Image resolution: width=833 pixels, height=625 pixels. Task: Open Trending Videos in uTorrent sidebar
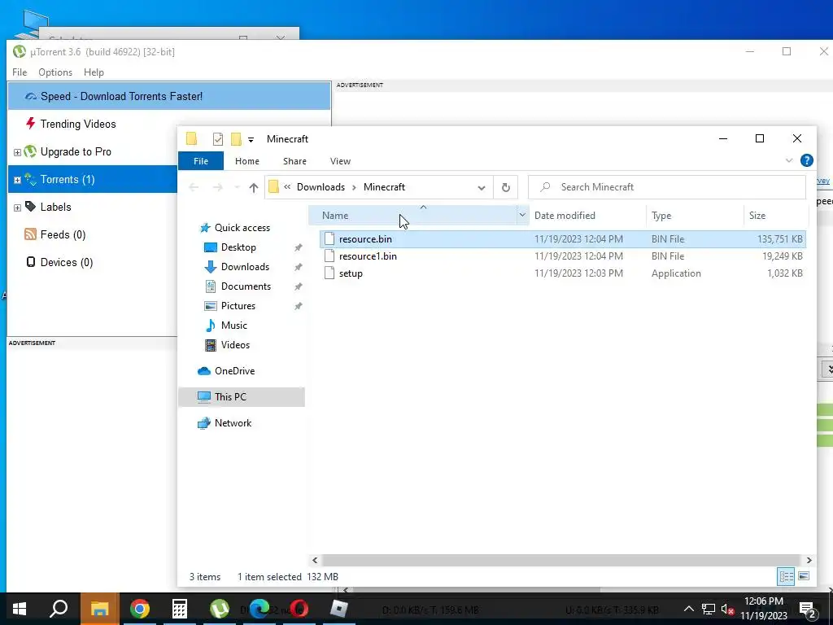[x=77, y=124]
